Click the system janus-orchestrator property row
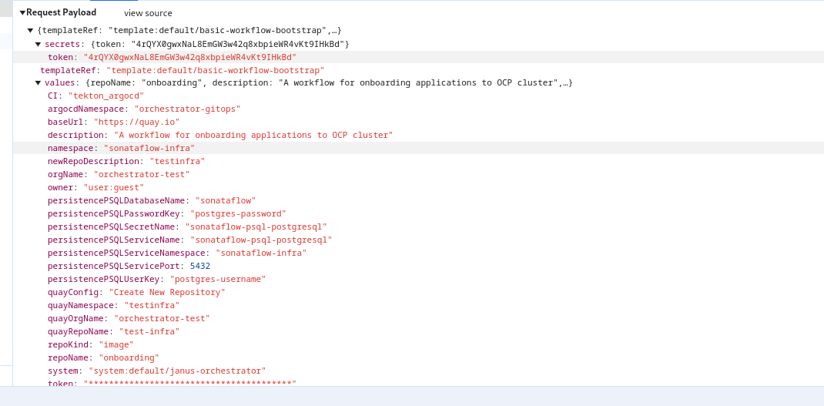The width and height of the screenshot is (824, 406). pyautogui.click(x=156, y=371)
